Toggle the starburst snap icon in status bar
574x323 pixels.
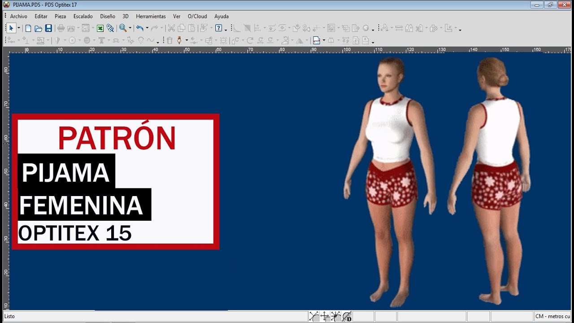(335, 317)
